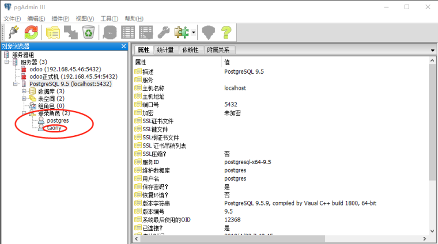Collapse the 登录角色 (2) node

pos(24,113)
